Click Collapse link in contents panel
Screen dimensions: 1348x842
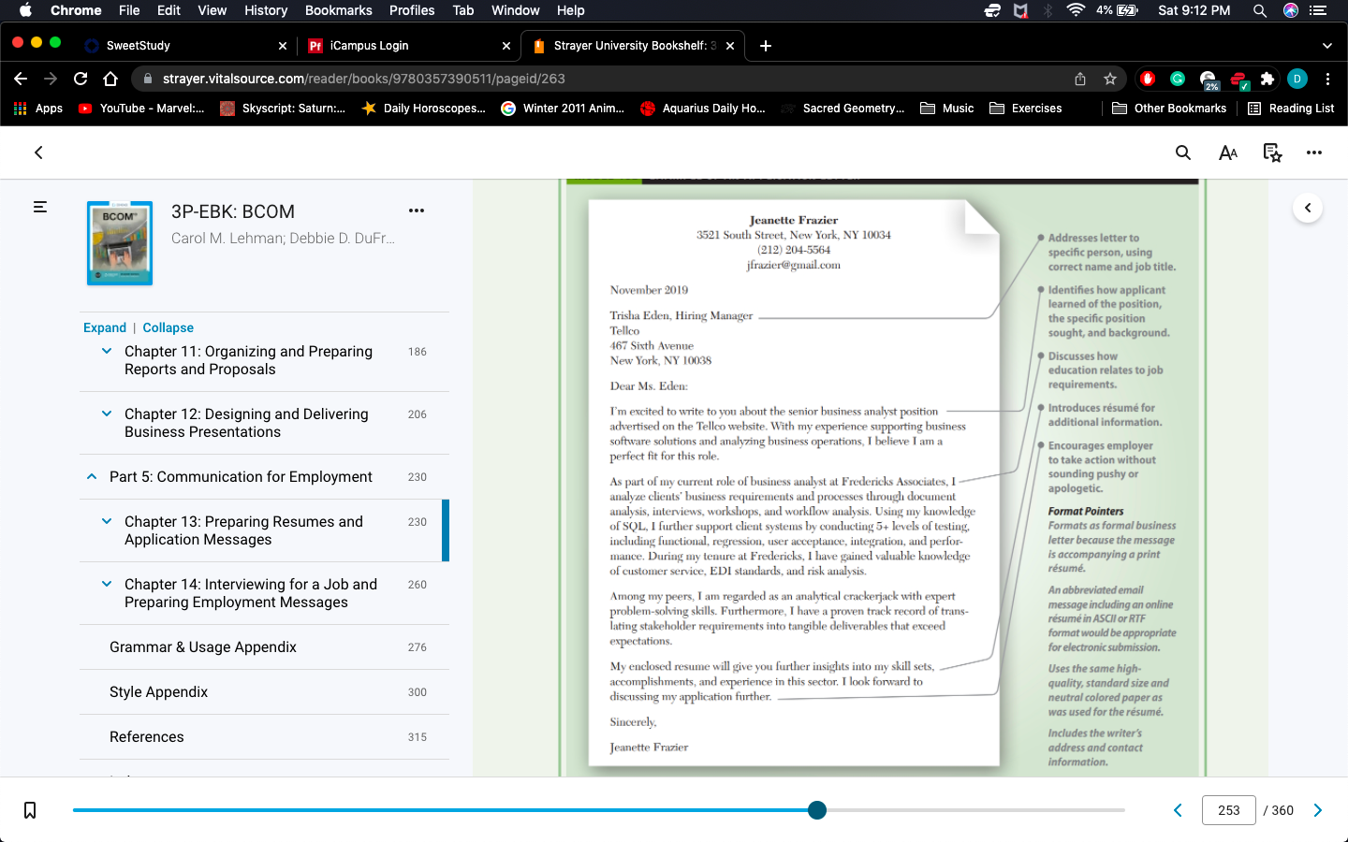coord(168,327)
